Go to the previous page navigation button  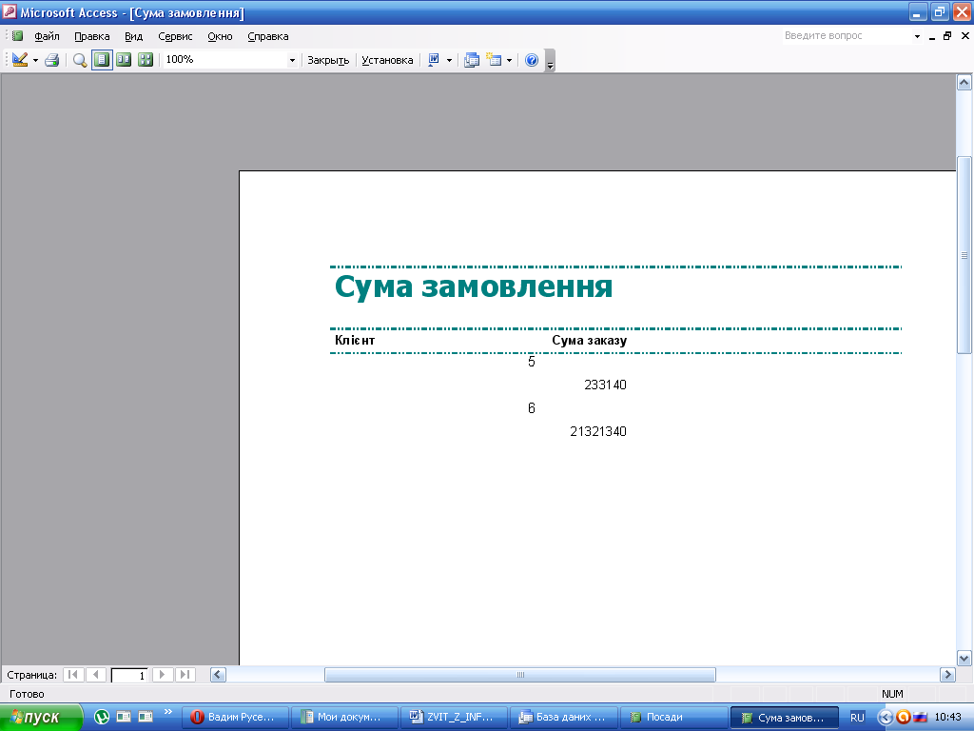(96, 675)
